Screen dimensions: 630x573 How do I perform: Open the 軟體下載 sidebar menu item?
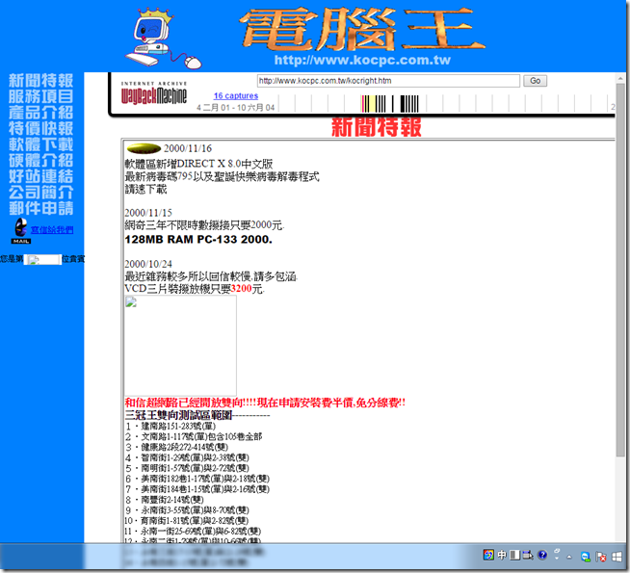click(41, 144)
